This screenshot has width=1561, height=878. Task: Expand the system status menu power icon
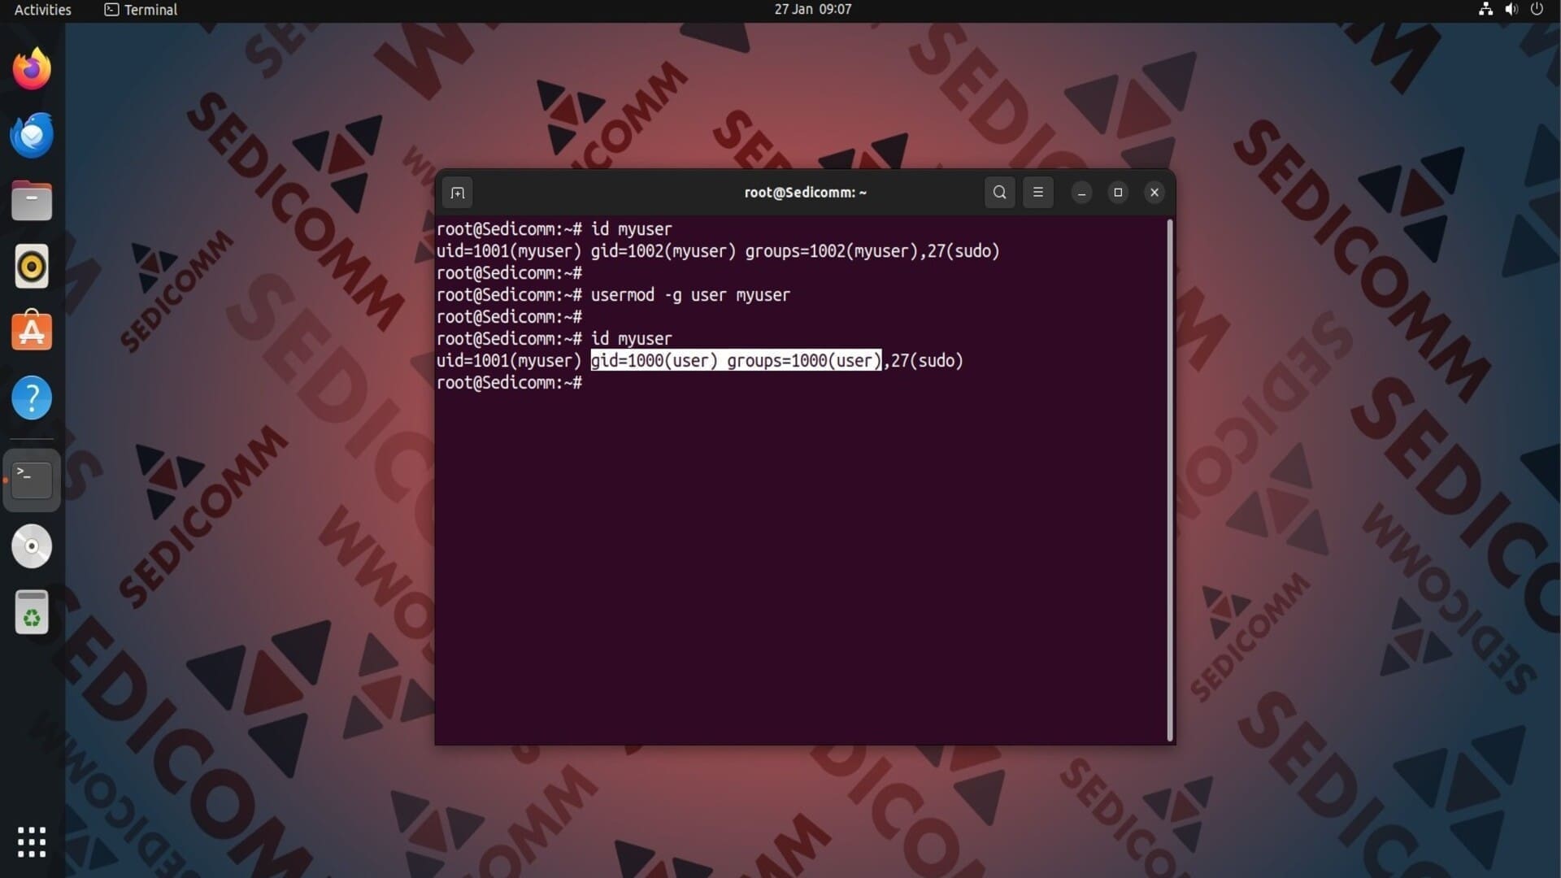(x=1537, y=10)
